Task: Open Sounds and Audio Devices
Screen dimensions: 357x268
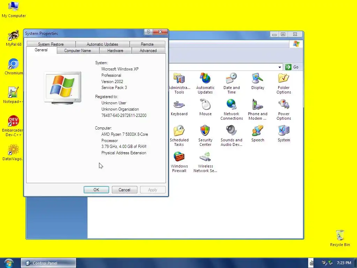Action: click(231, 136)
